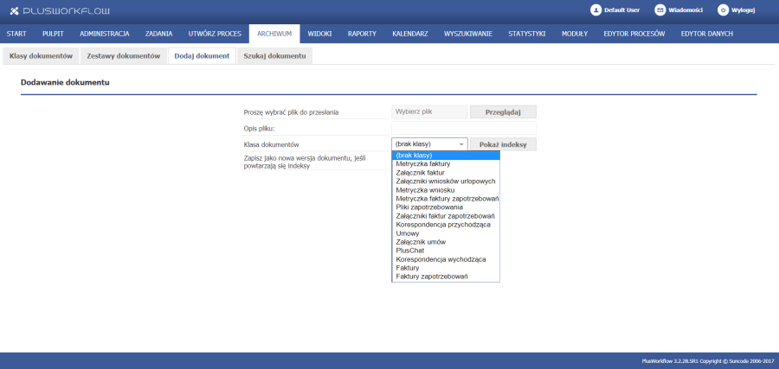779x369 pixels.
Task: Click the Opis pliku text field
Action: pos(463,128)
